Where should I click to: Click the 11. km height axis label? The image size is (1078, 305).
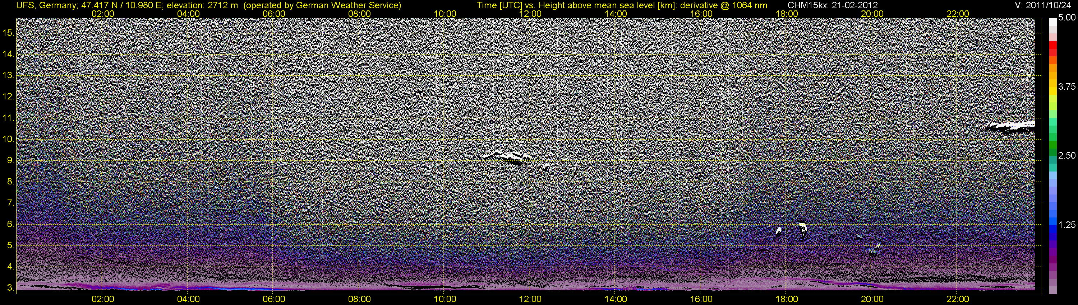(x=9, y=118)
